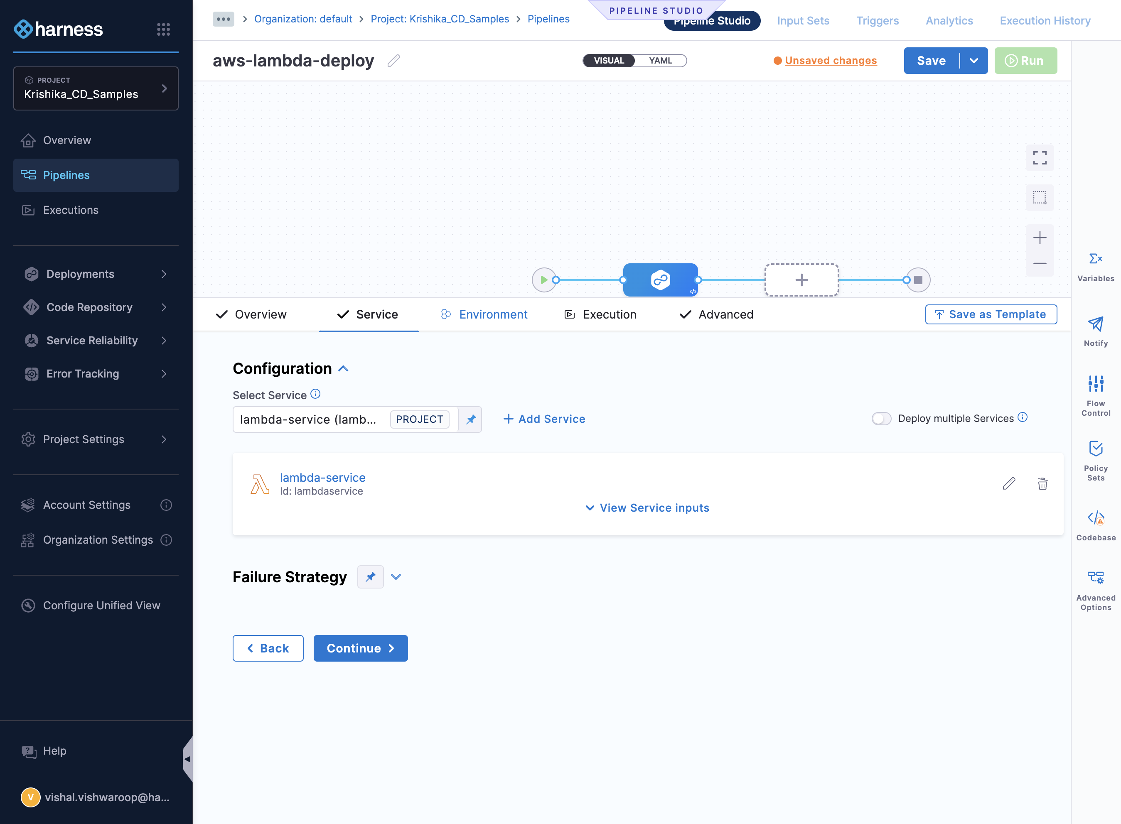Open the Flow Control panel

pyautogui.click(x=1096, y=395)
